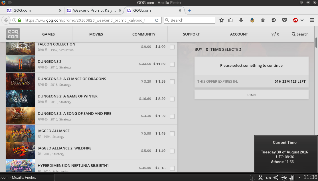Click the toolbar extension icon beside Downloads

252,20
